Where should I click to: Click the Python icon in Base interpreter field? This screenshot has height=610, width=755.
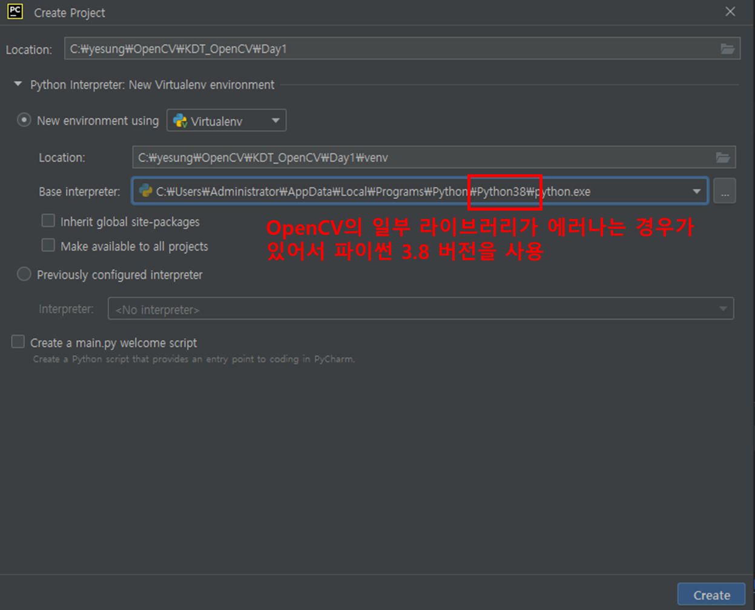click(145, 191)
